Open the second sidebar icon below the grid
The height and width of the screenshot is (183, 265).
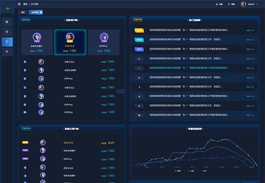(x=7, y=32)
